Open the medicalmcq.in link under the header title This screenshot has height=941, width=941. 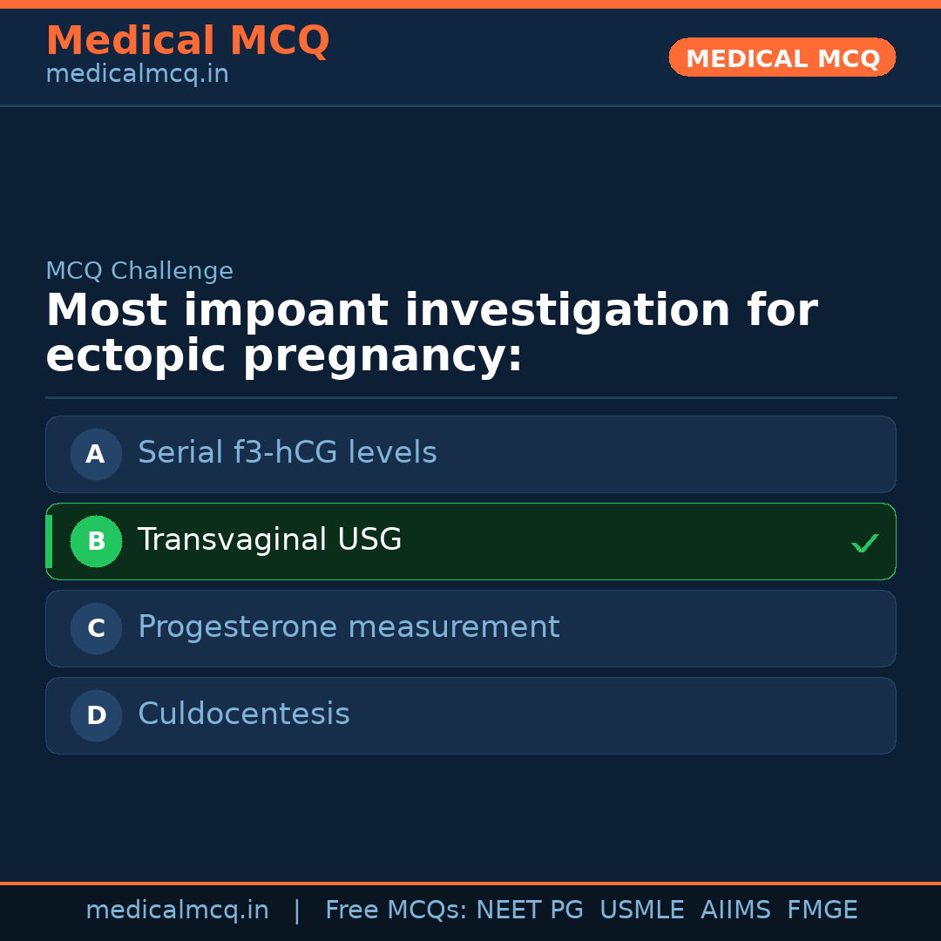137,74
